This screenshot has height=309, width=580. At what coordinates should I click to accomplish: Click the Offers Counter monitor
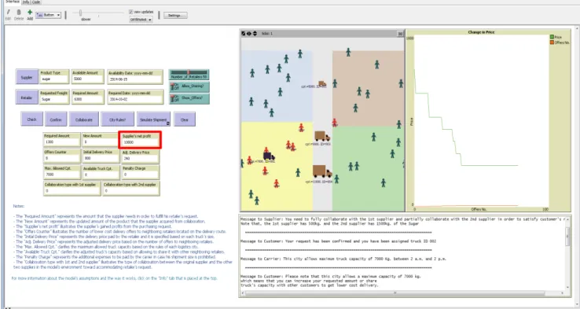point(61,156)
